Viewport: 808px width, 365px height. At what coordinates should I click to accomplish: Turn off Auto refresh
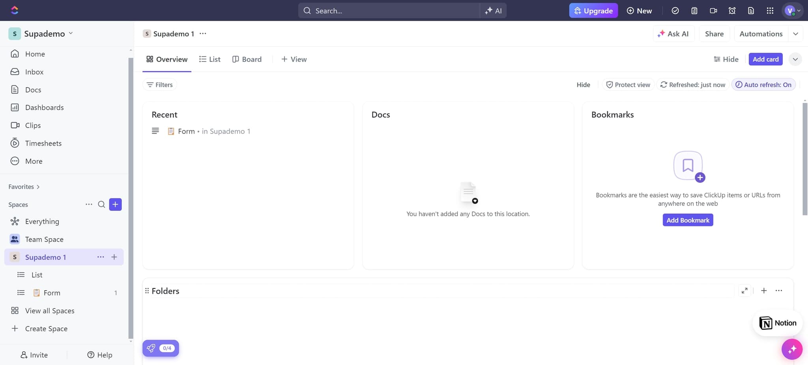[x=763, y=84]
